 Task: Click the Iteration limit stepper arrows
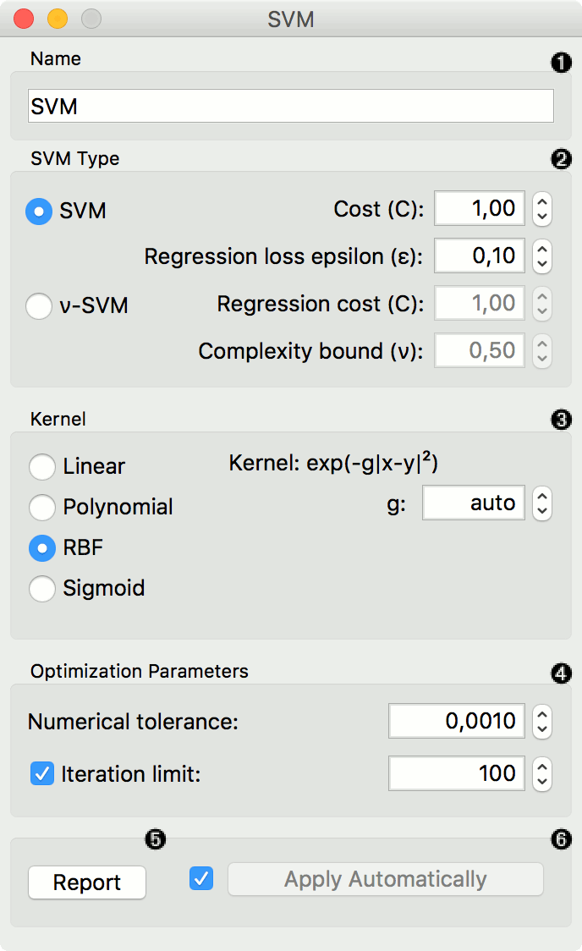[542, 773]
